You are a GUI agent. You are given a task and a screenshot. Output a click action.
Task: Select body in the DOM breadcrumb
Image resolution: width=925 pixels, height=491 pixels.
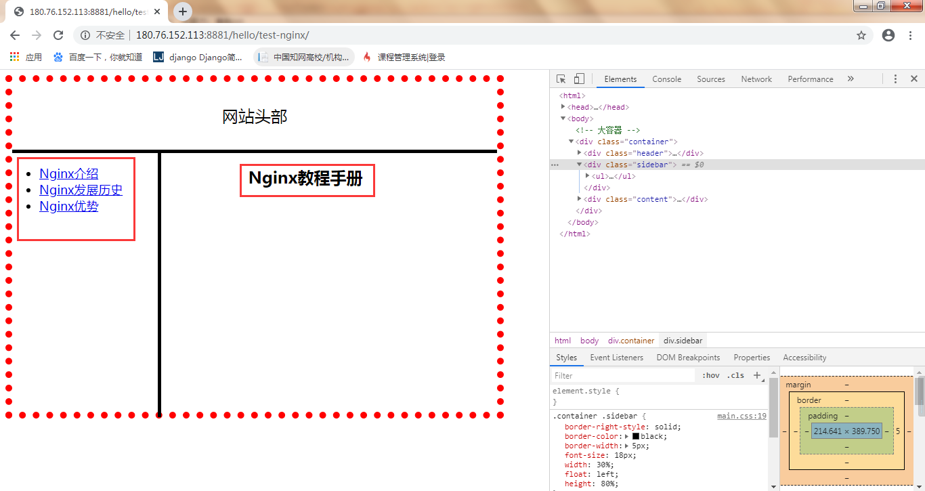click(x=589, y=341)
